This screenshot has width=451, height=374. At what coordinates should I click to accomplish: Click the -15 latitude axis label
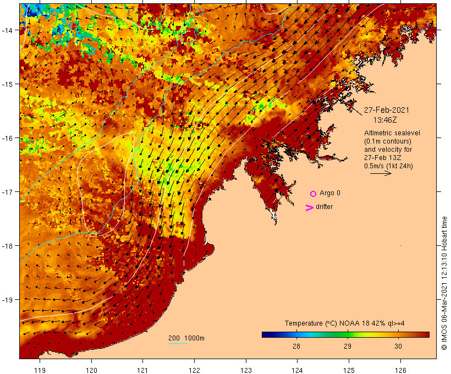(x=7, y=84)
